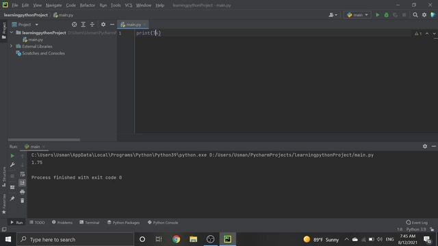
Task: Go to next highlighted error arrow
Action: pos(434,33)
